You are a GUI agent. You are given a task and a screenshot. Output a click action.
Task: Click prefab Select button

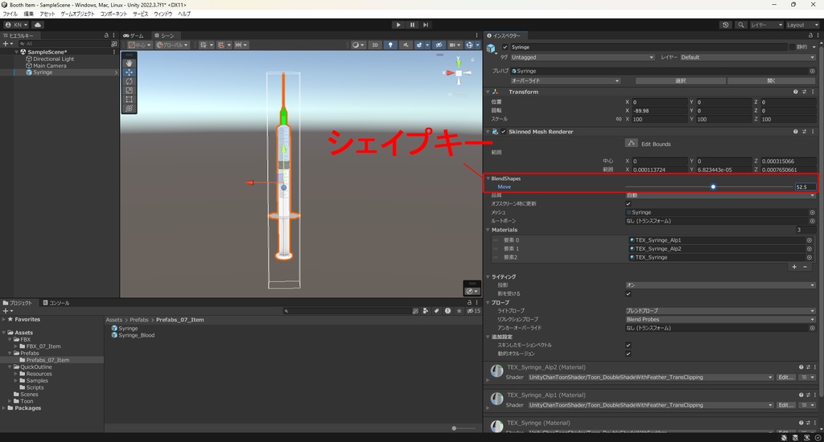(x=681, y=81)
